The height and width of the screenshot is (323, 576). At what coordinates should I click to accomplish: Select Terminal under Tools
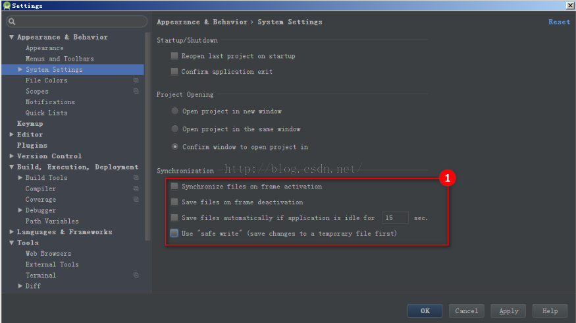(x=40, y=275)
